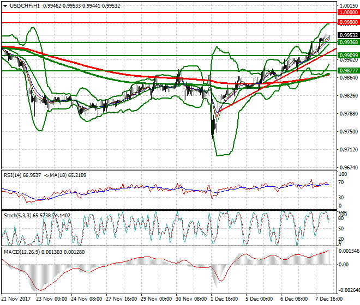Select the 24 Nov 08:00 time axis label
Screen dimensions: 360x305
87,299
